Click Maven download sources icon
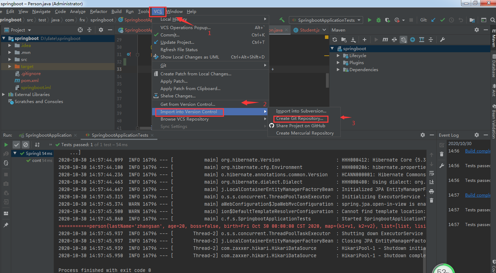This screenshot has height=273, width=496. 353,40
